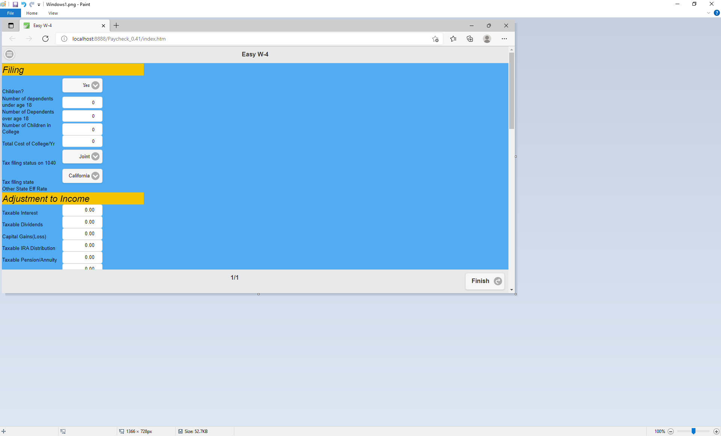Open the California tax state dropdown
The height and width of the screenshot is (436, 721).
click(83, 176)
